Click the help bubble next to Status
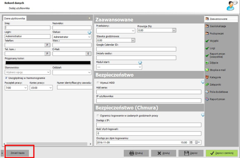The width and height of the screenshot is (240, 158). [89, 32]
